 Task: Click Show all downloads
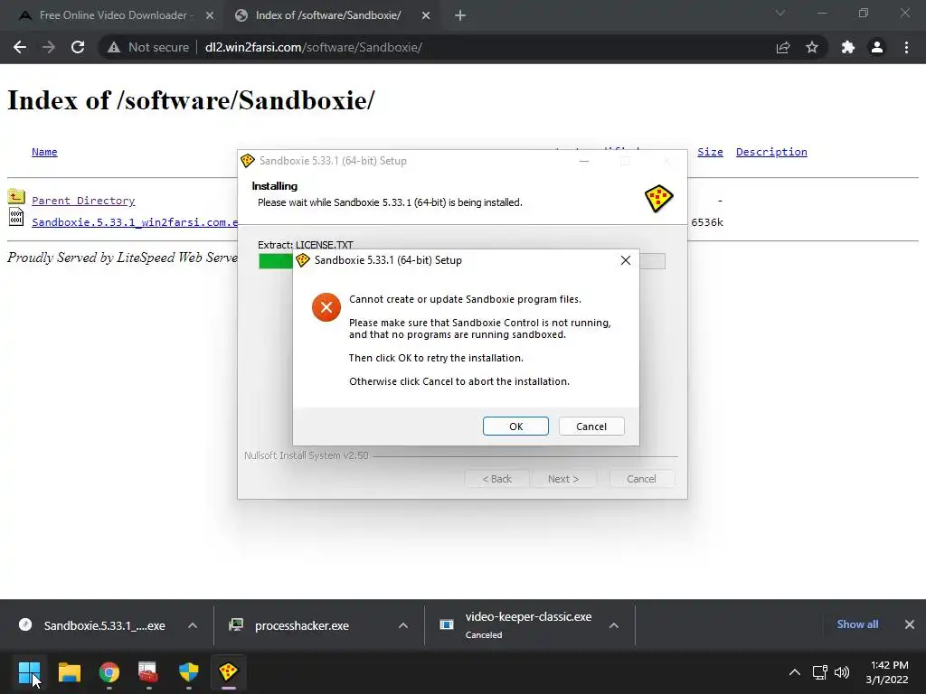point(857,624)
